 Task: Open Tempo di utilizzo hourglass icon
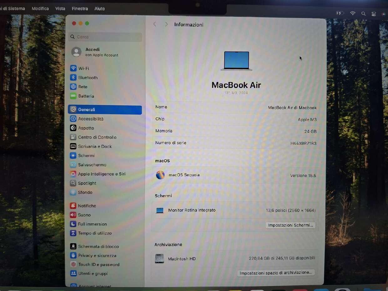coord(73,233)
